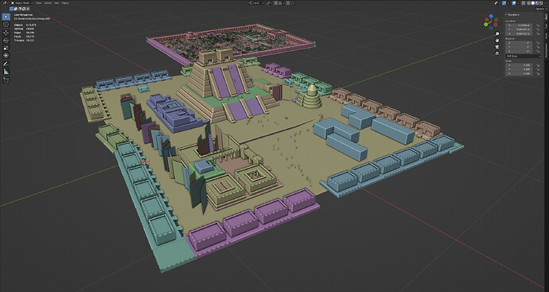
Task: Open the editor type selector
Action: coord(6,3)
